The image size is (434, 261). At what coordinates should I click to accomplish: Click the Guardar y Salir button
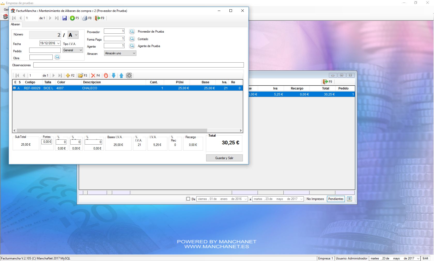tap(224, 158)
